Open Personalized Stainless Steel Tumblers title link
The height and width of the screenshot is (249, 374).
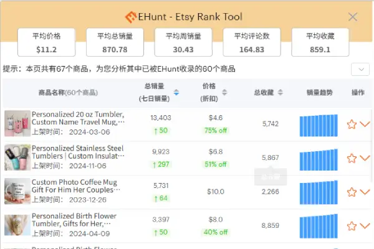79,152
